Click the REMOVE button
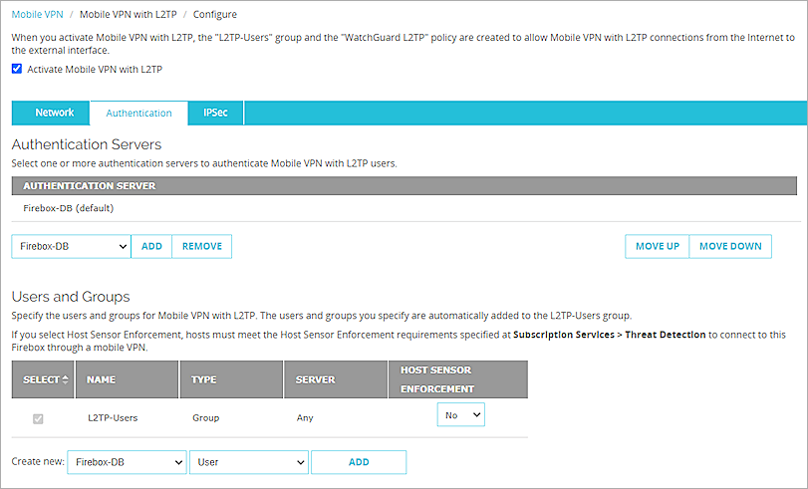The image size is (808, 489). 202,246
